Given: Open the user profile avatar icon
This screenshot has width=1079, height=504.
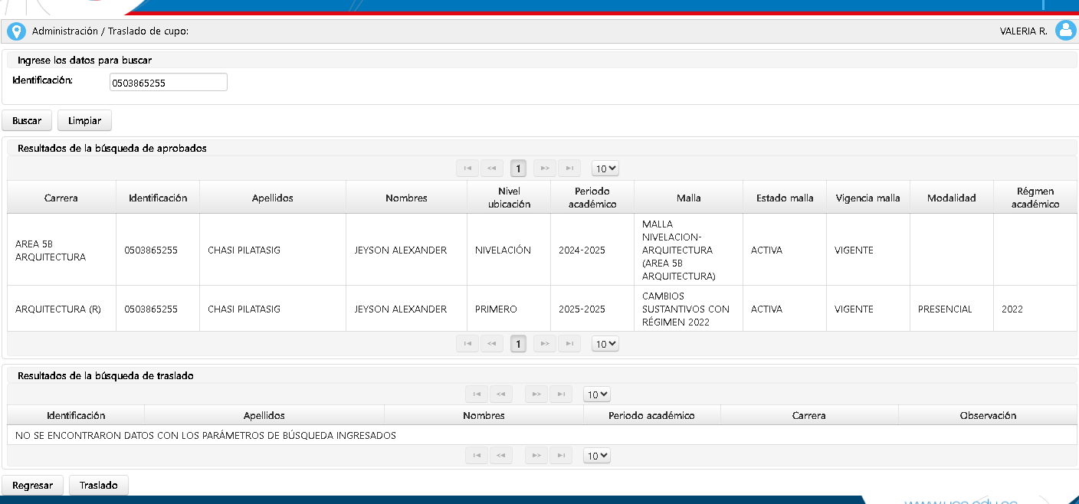Looking at the screenshot, I should [x=1065, y=31].
